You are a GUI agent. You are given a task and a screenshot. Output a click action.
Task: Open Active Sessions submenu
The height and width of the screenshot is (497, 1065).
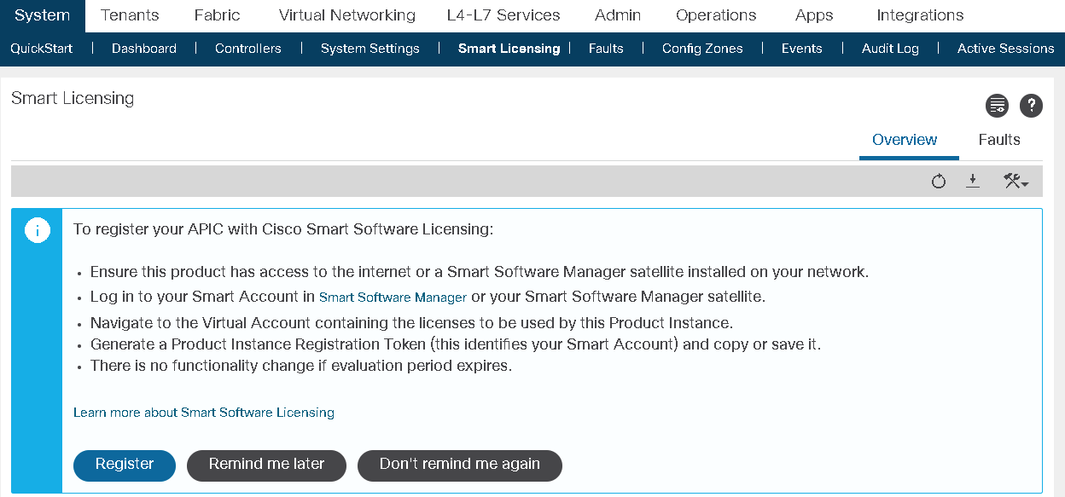(1006, 49)
